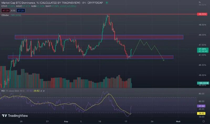Click the 20.00 RSI scale tick

click(x=201, y=117)
